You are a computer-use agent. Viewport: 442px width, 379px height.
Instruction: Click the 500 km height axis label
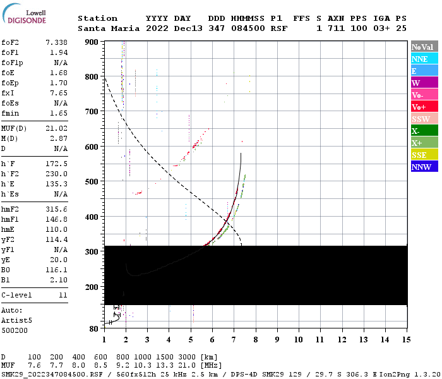pos(92,182)
